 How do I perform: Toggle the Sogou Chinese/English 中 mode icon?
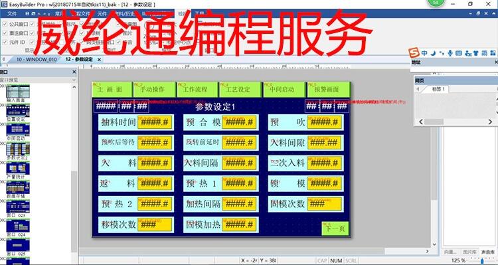pyautogui.click(x=424, y=53)
